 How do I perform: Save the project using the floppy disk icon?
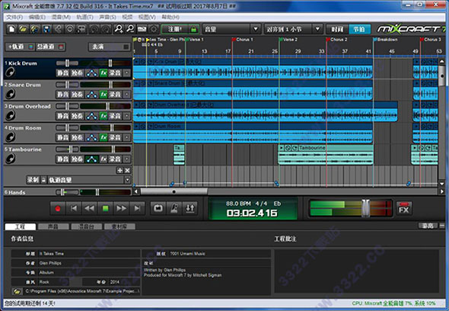46,29
